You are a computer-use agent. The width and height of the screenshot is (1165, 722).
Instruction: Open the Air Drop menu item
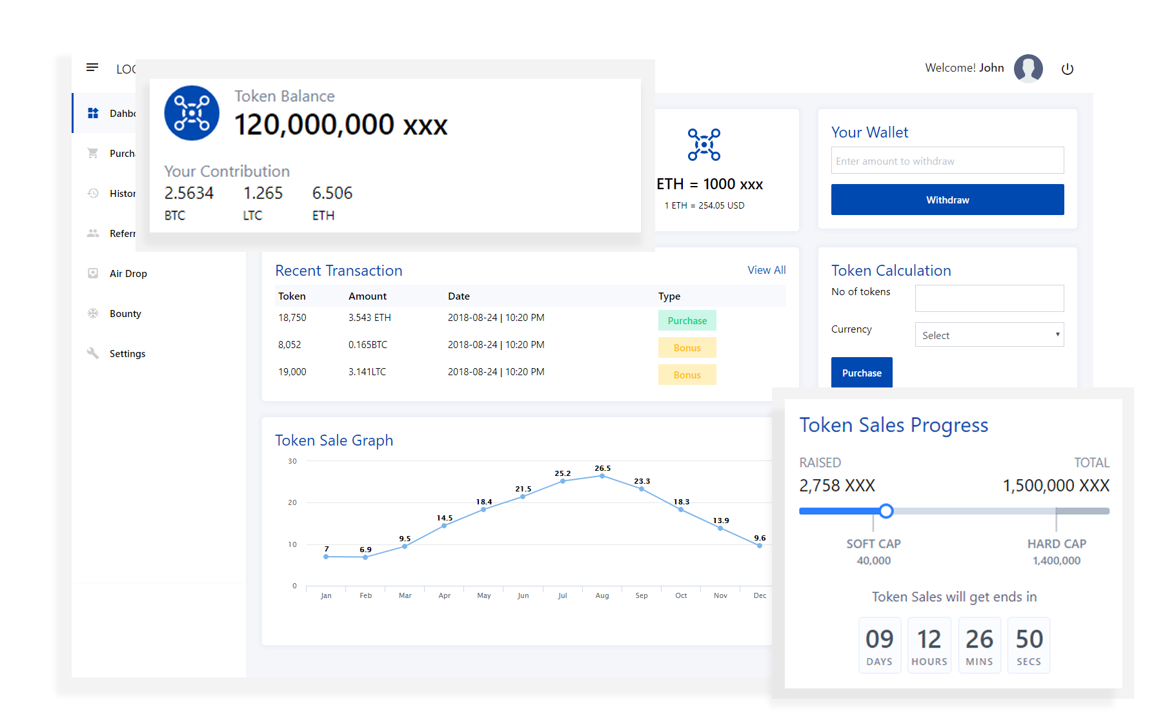(128, 273)
